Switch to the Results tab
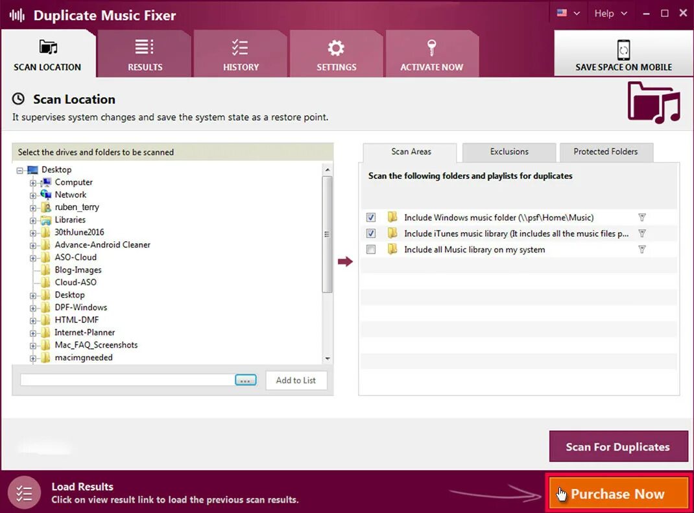 pos(145,54)
